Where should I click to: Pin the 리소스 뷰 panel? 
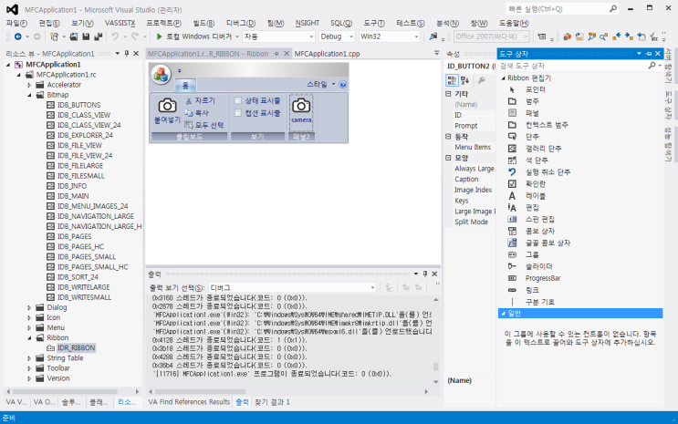127,54
